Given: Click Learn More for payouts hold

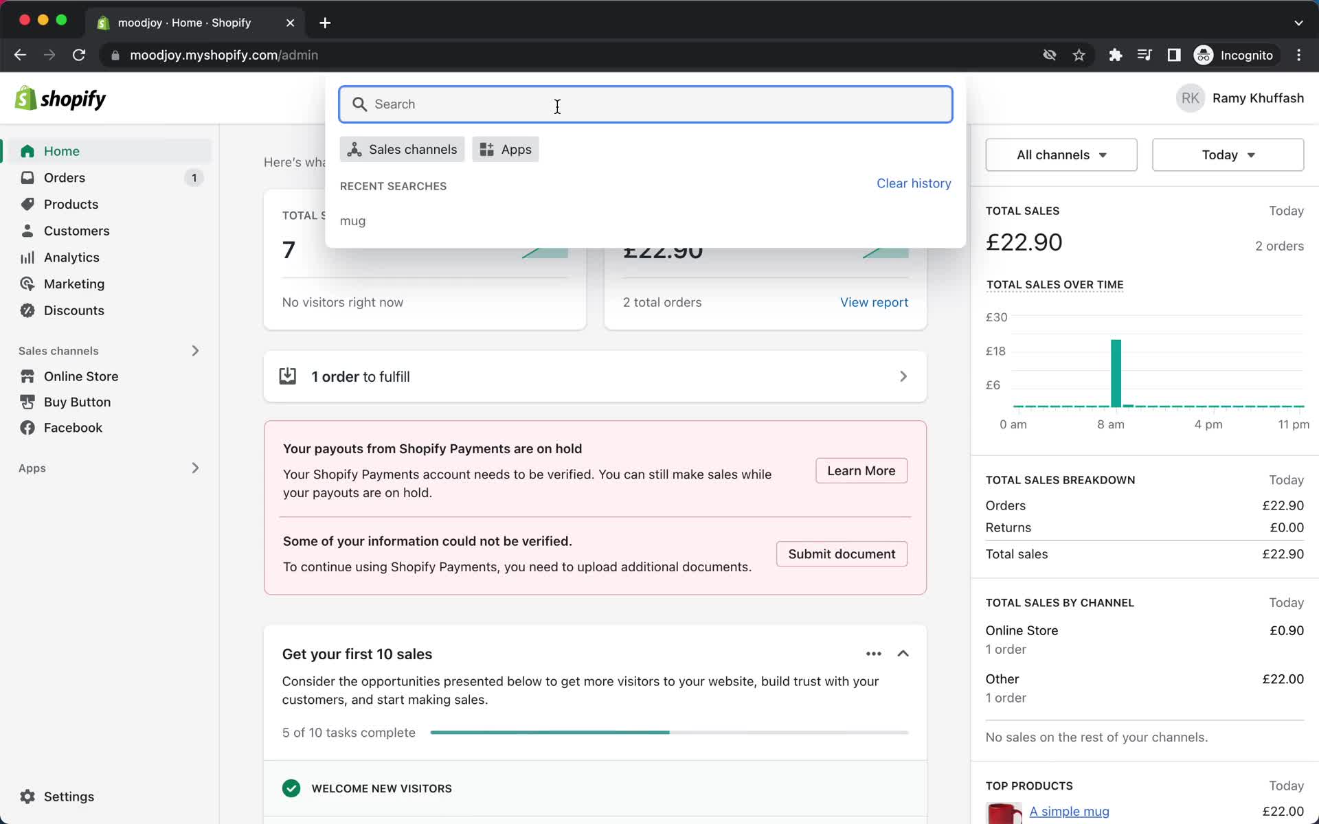Looking at the screenshot, I should [860, 470].
